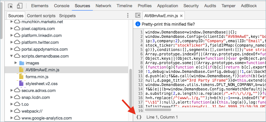266x122 pixels.
Task: Activate the inspect element picker icon
Action: (x=10, y=6)
